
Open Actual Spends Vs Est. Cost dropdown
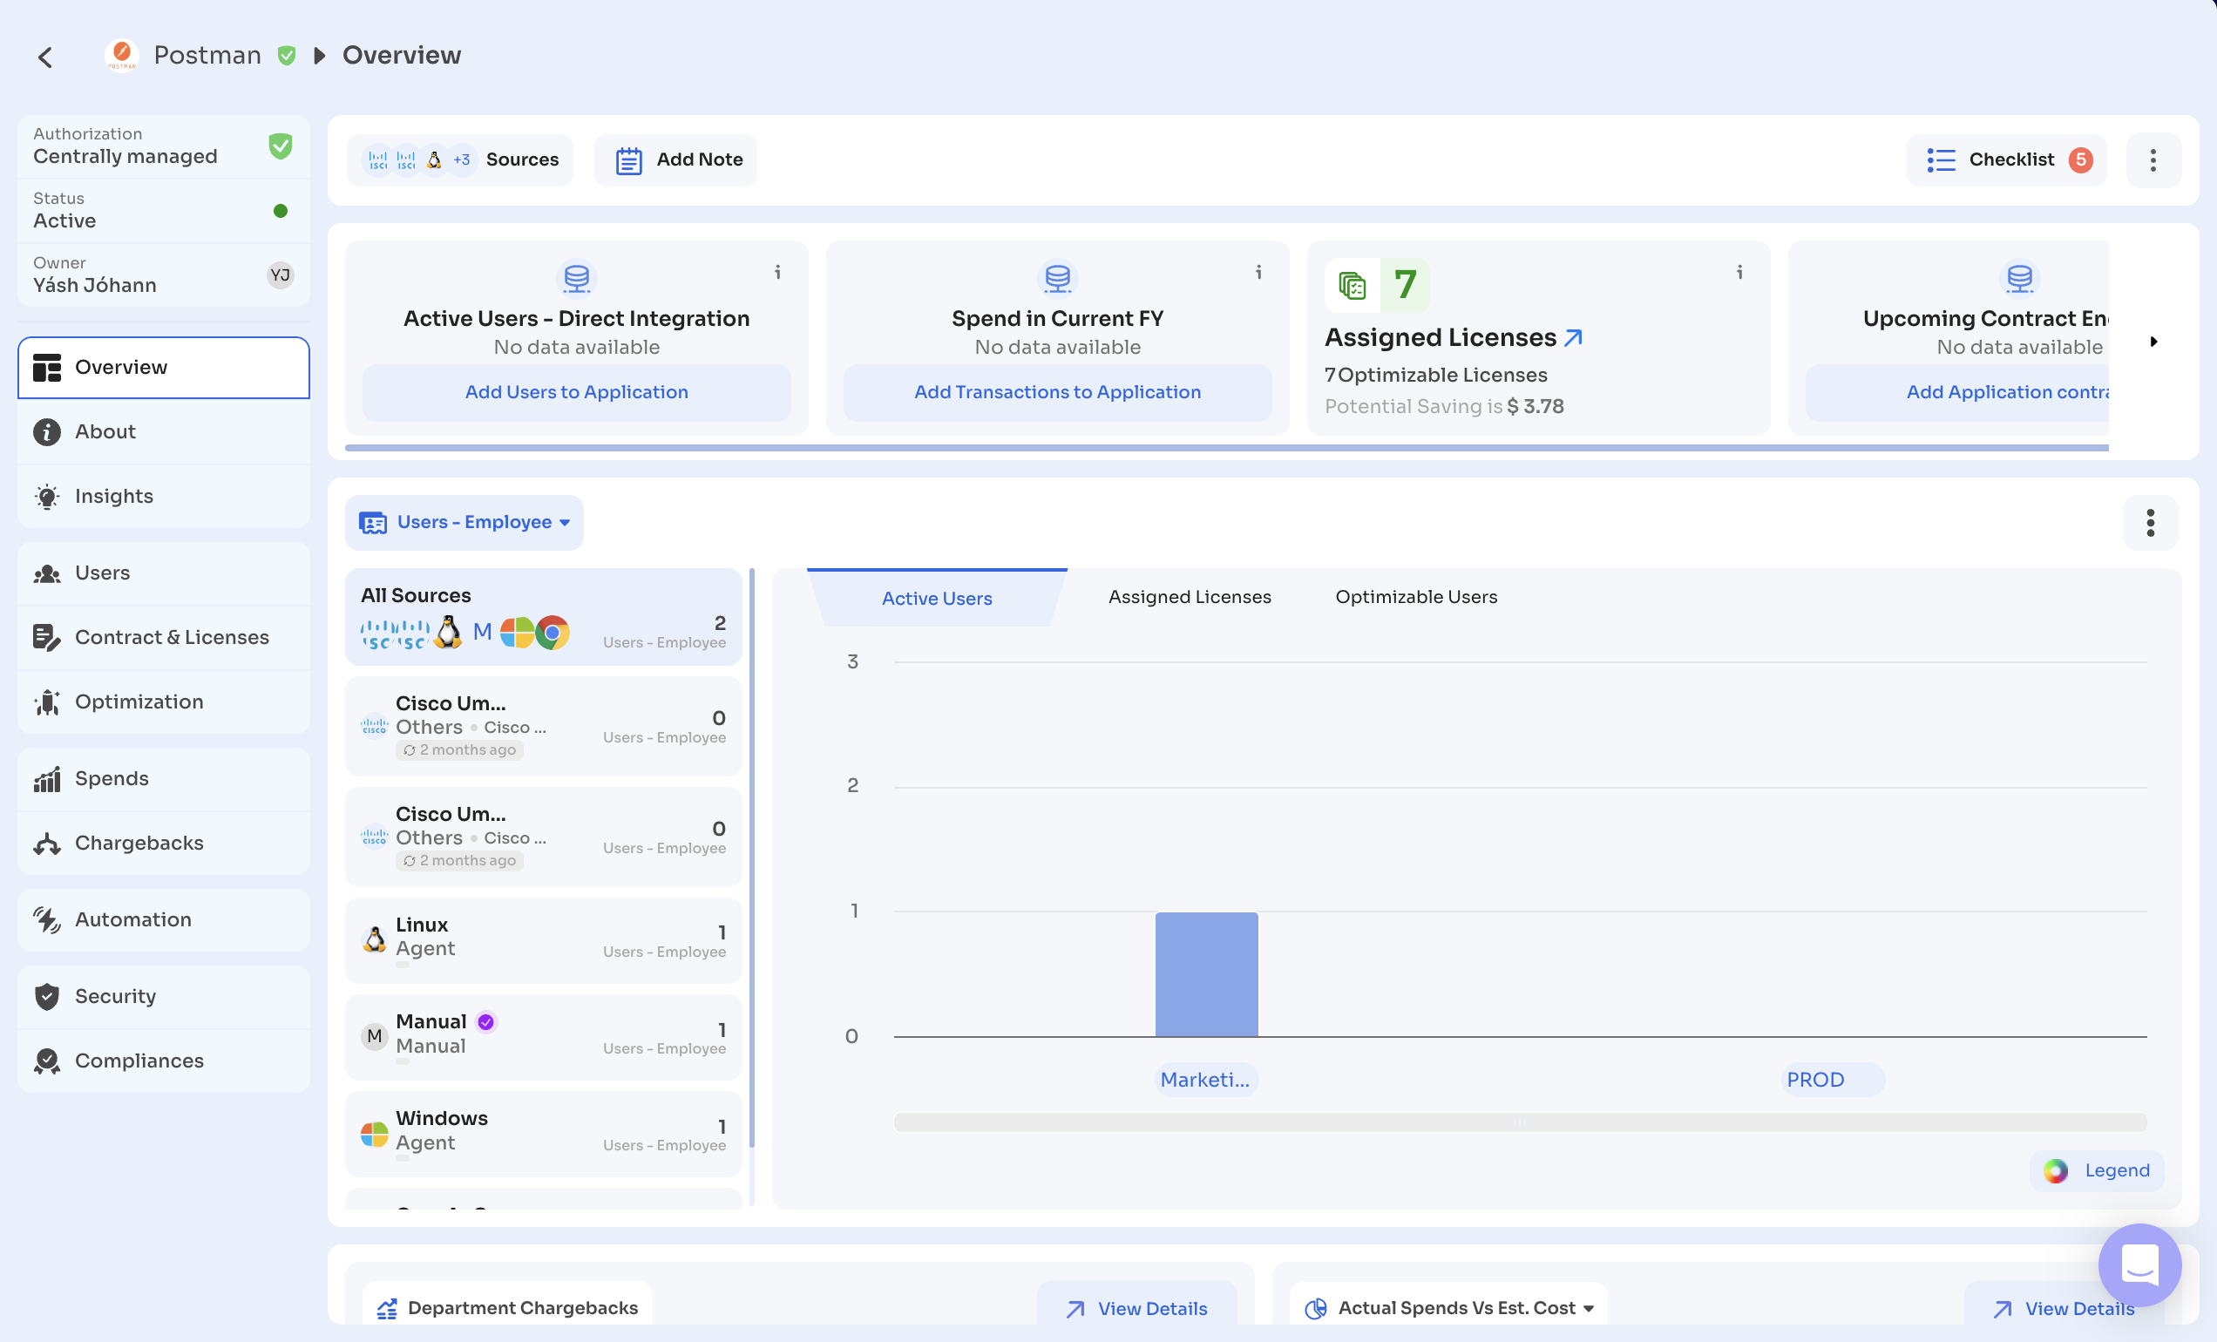[1448, 1309]
